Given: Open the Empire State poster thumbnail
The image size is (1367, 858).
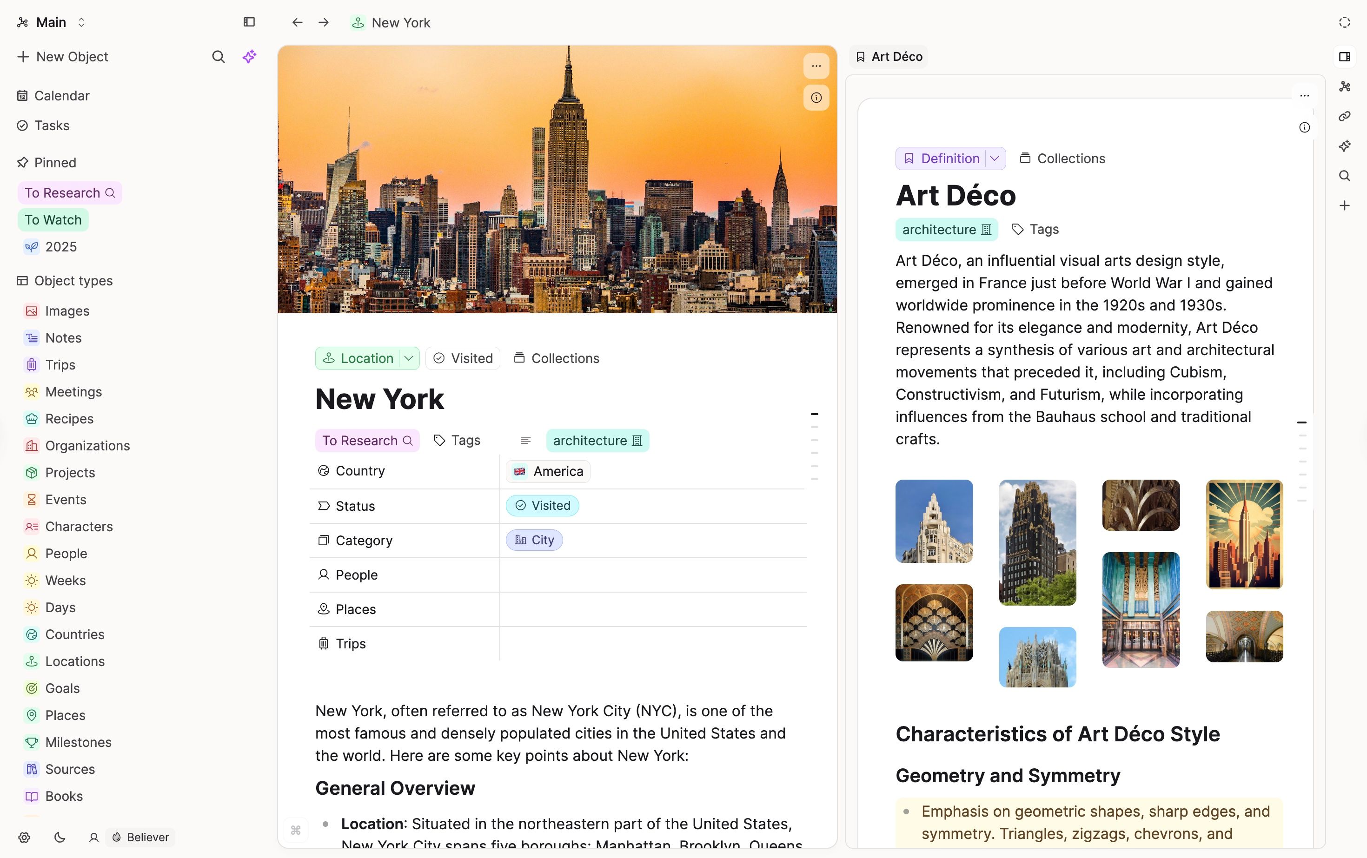Looking at the screenshot, I should click(x=1244, y=534).
